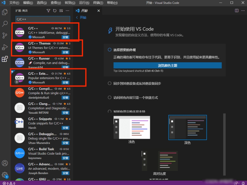
Task: Click the VS Code logo in title bar
Action: 3,3
